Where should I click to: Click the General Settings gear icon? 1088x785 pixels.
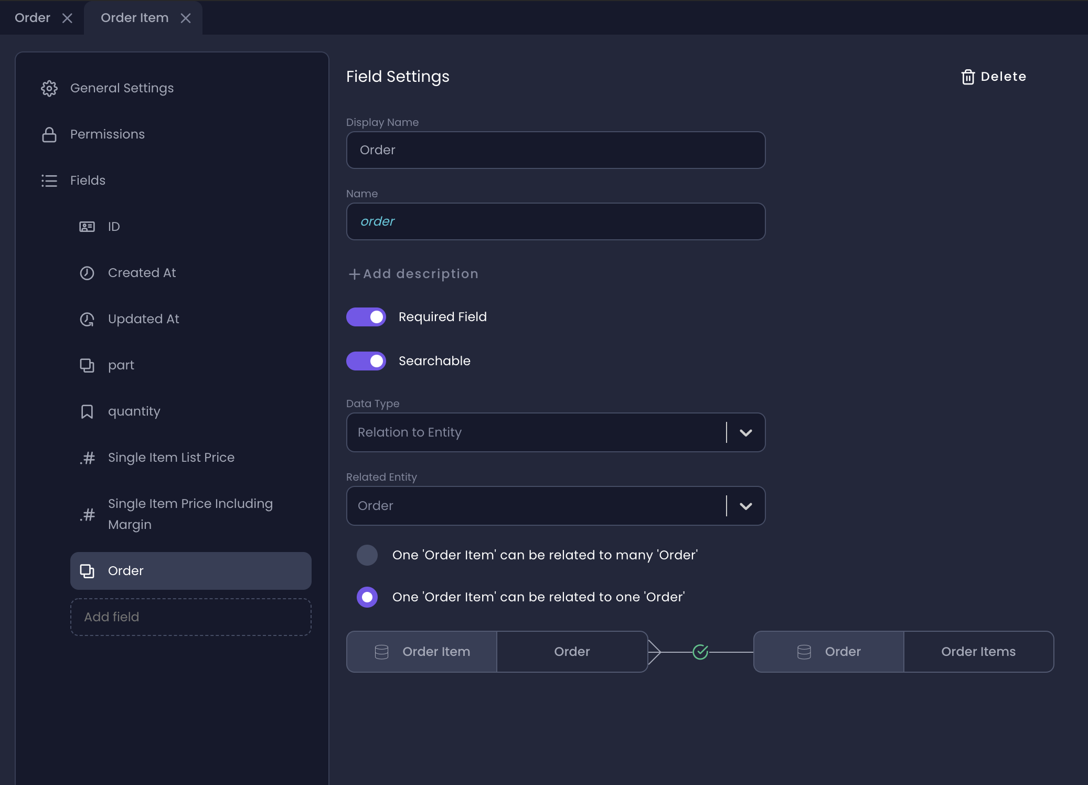coord(49,88)
